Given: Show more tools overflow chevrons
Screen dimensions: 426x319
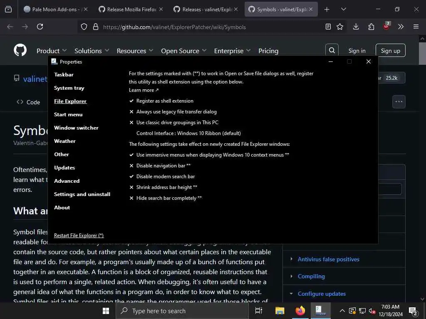Looking at the screenshot, I should [401, 27].
